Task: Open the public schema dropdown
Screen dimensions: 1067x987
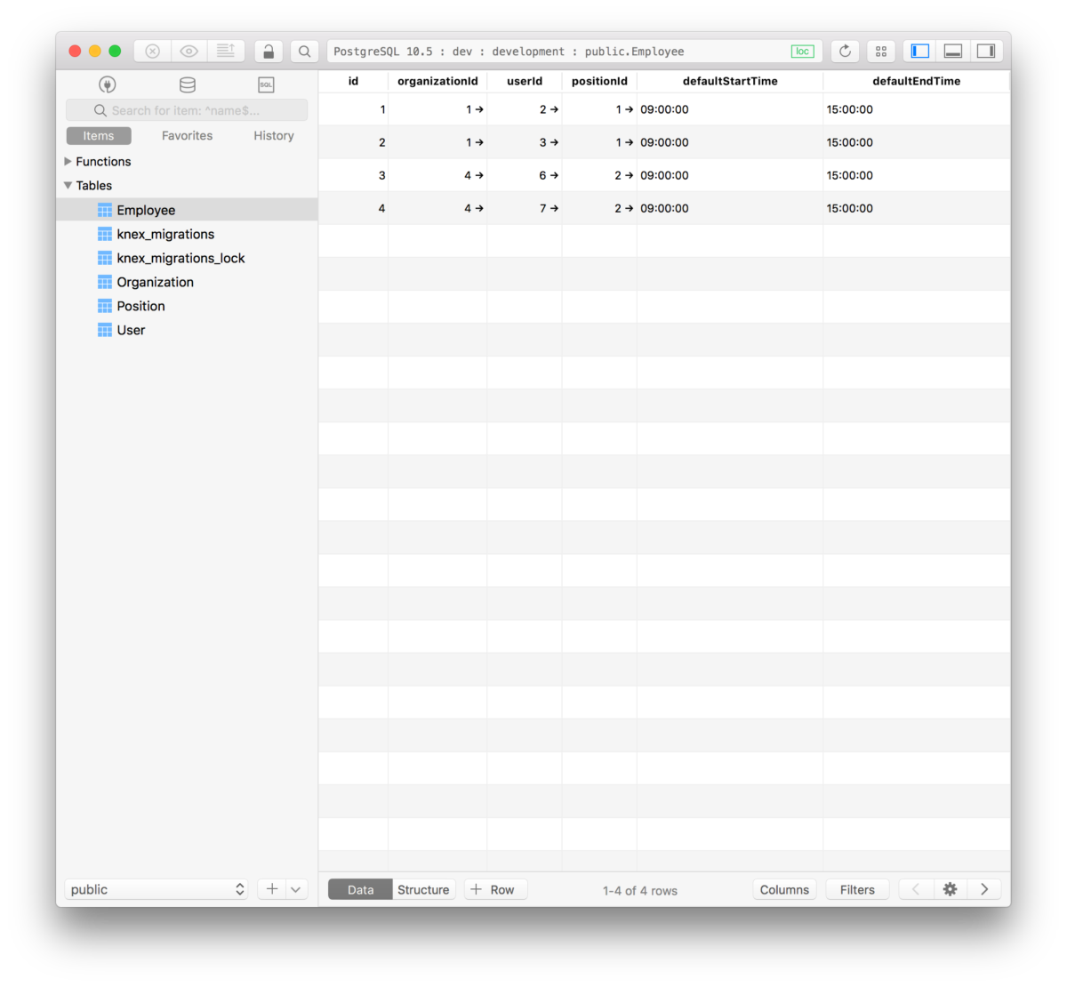Action: 156,889
